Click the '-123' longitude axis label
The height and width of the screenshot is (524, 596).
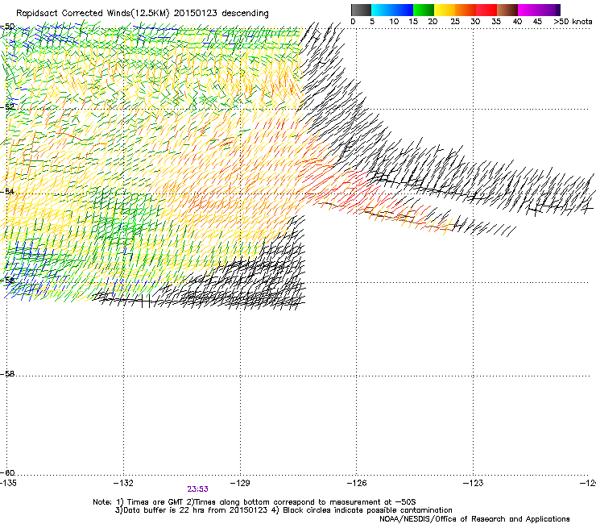click(474, 483)
